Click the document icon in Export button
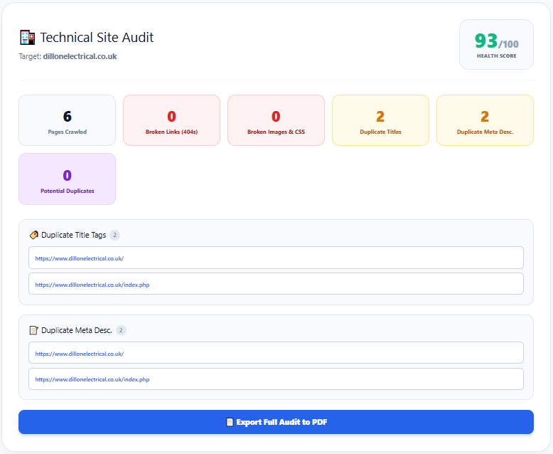553x454 pixels. [230, 422]
